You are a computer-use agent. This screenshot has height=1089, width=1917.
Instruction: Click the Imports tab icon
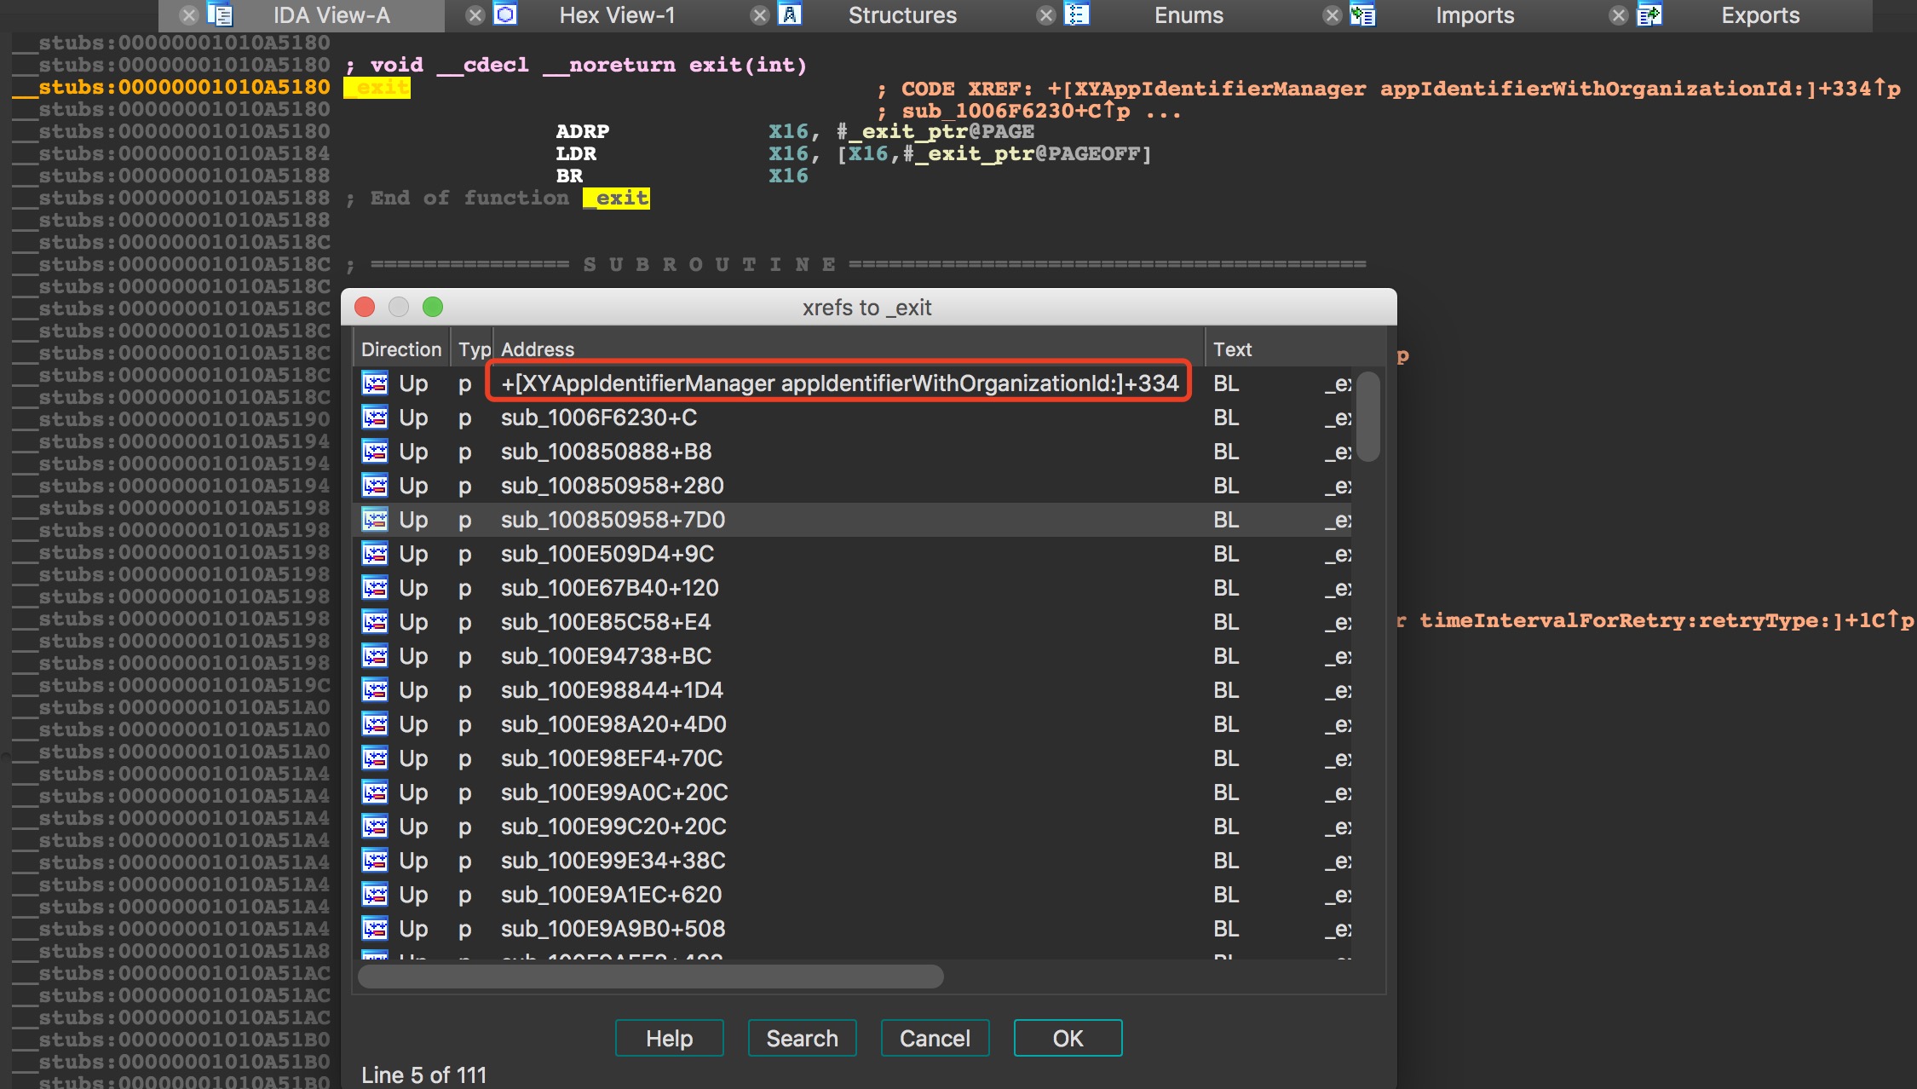(x=1362, y=14)
